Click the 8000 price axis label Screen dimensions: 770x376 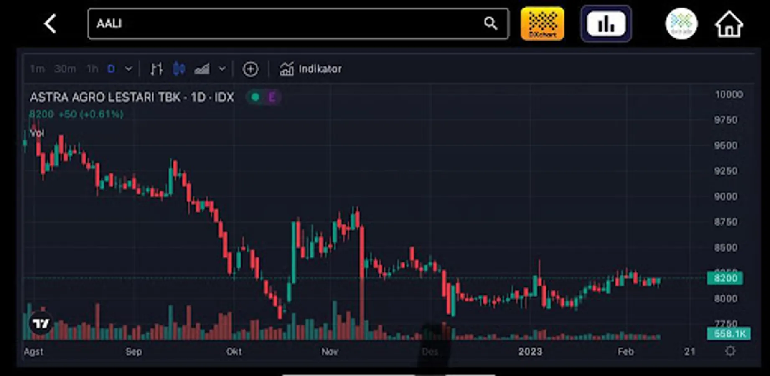point(726,299)
